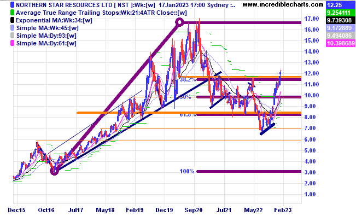Click the Jul21 date axis label
Viewport: 356px width, 216px height.
click(x=224, y=210)
